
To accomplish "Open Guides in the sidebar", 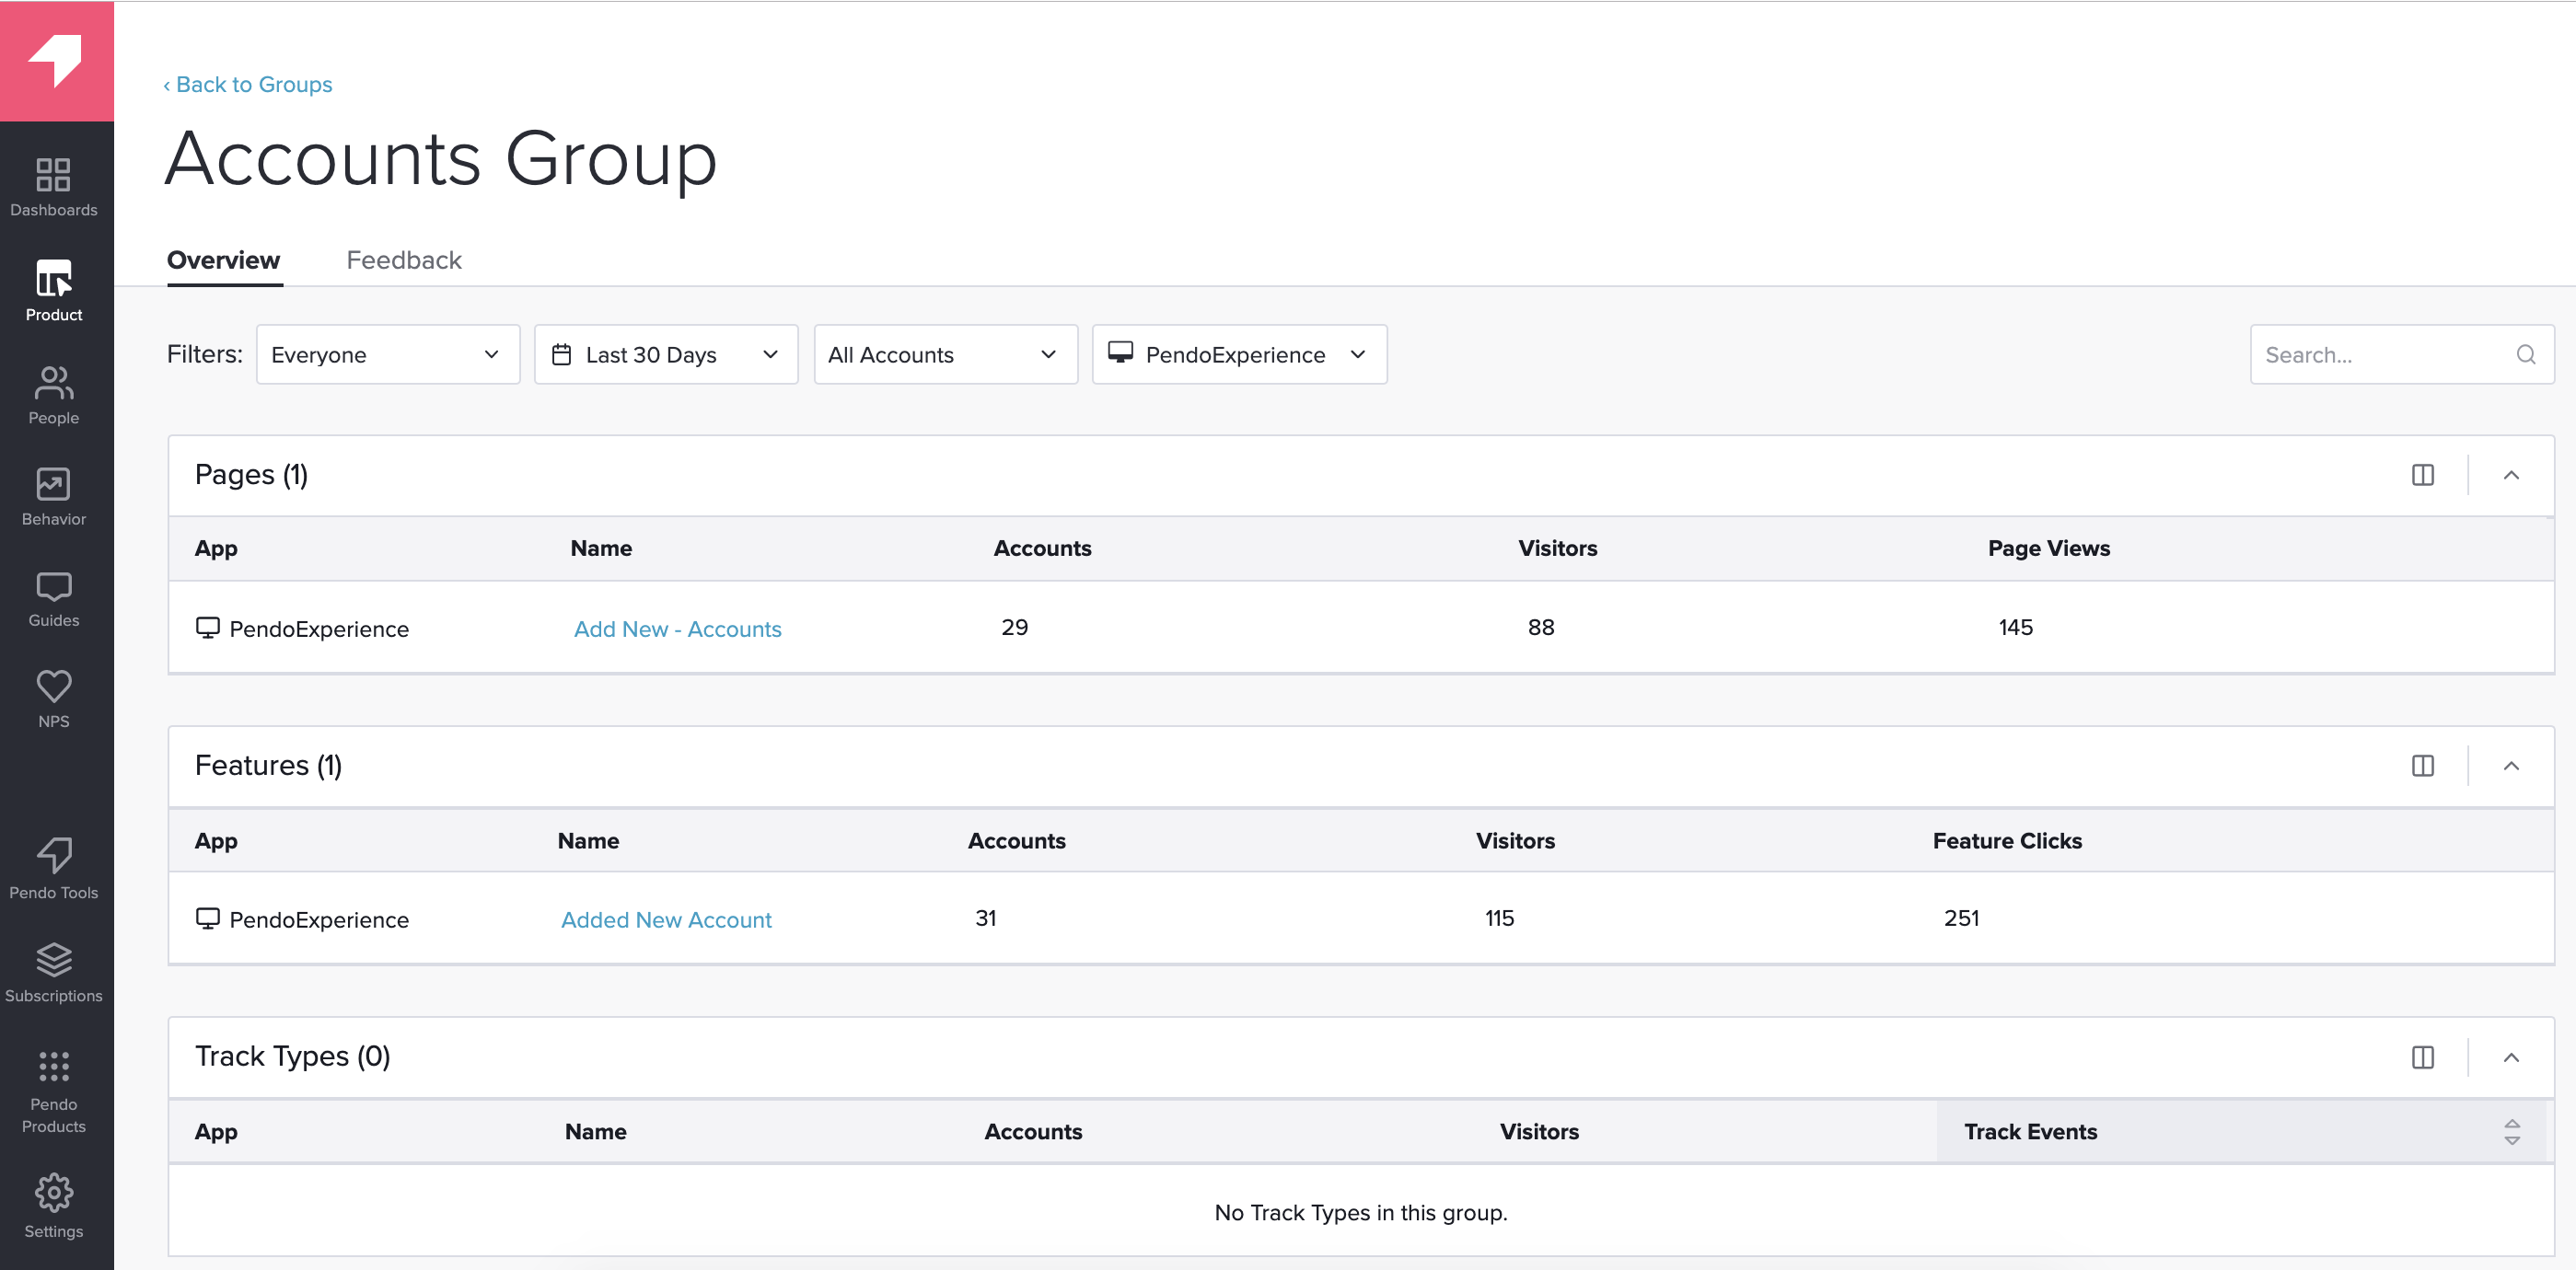I will point(54,599).
